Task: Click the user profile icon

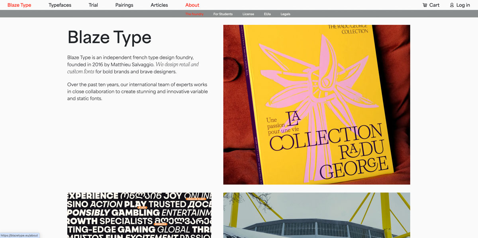Action: (x=452, y=5)
